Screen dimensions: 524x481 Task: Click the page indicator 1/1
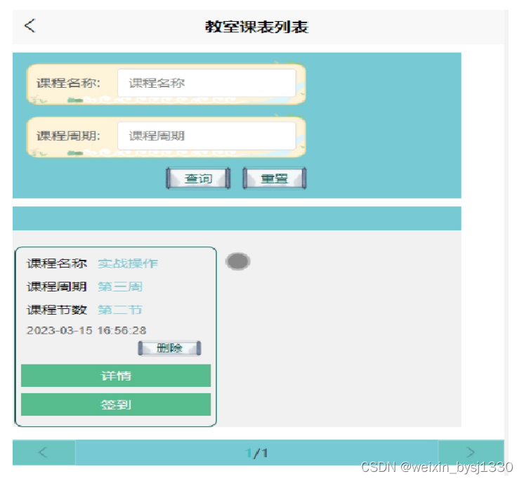(256, 453)
